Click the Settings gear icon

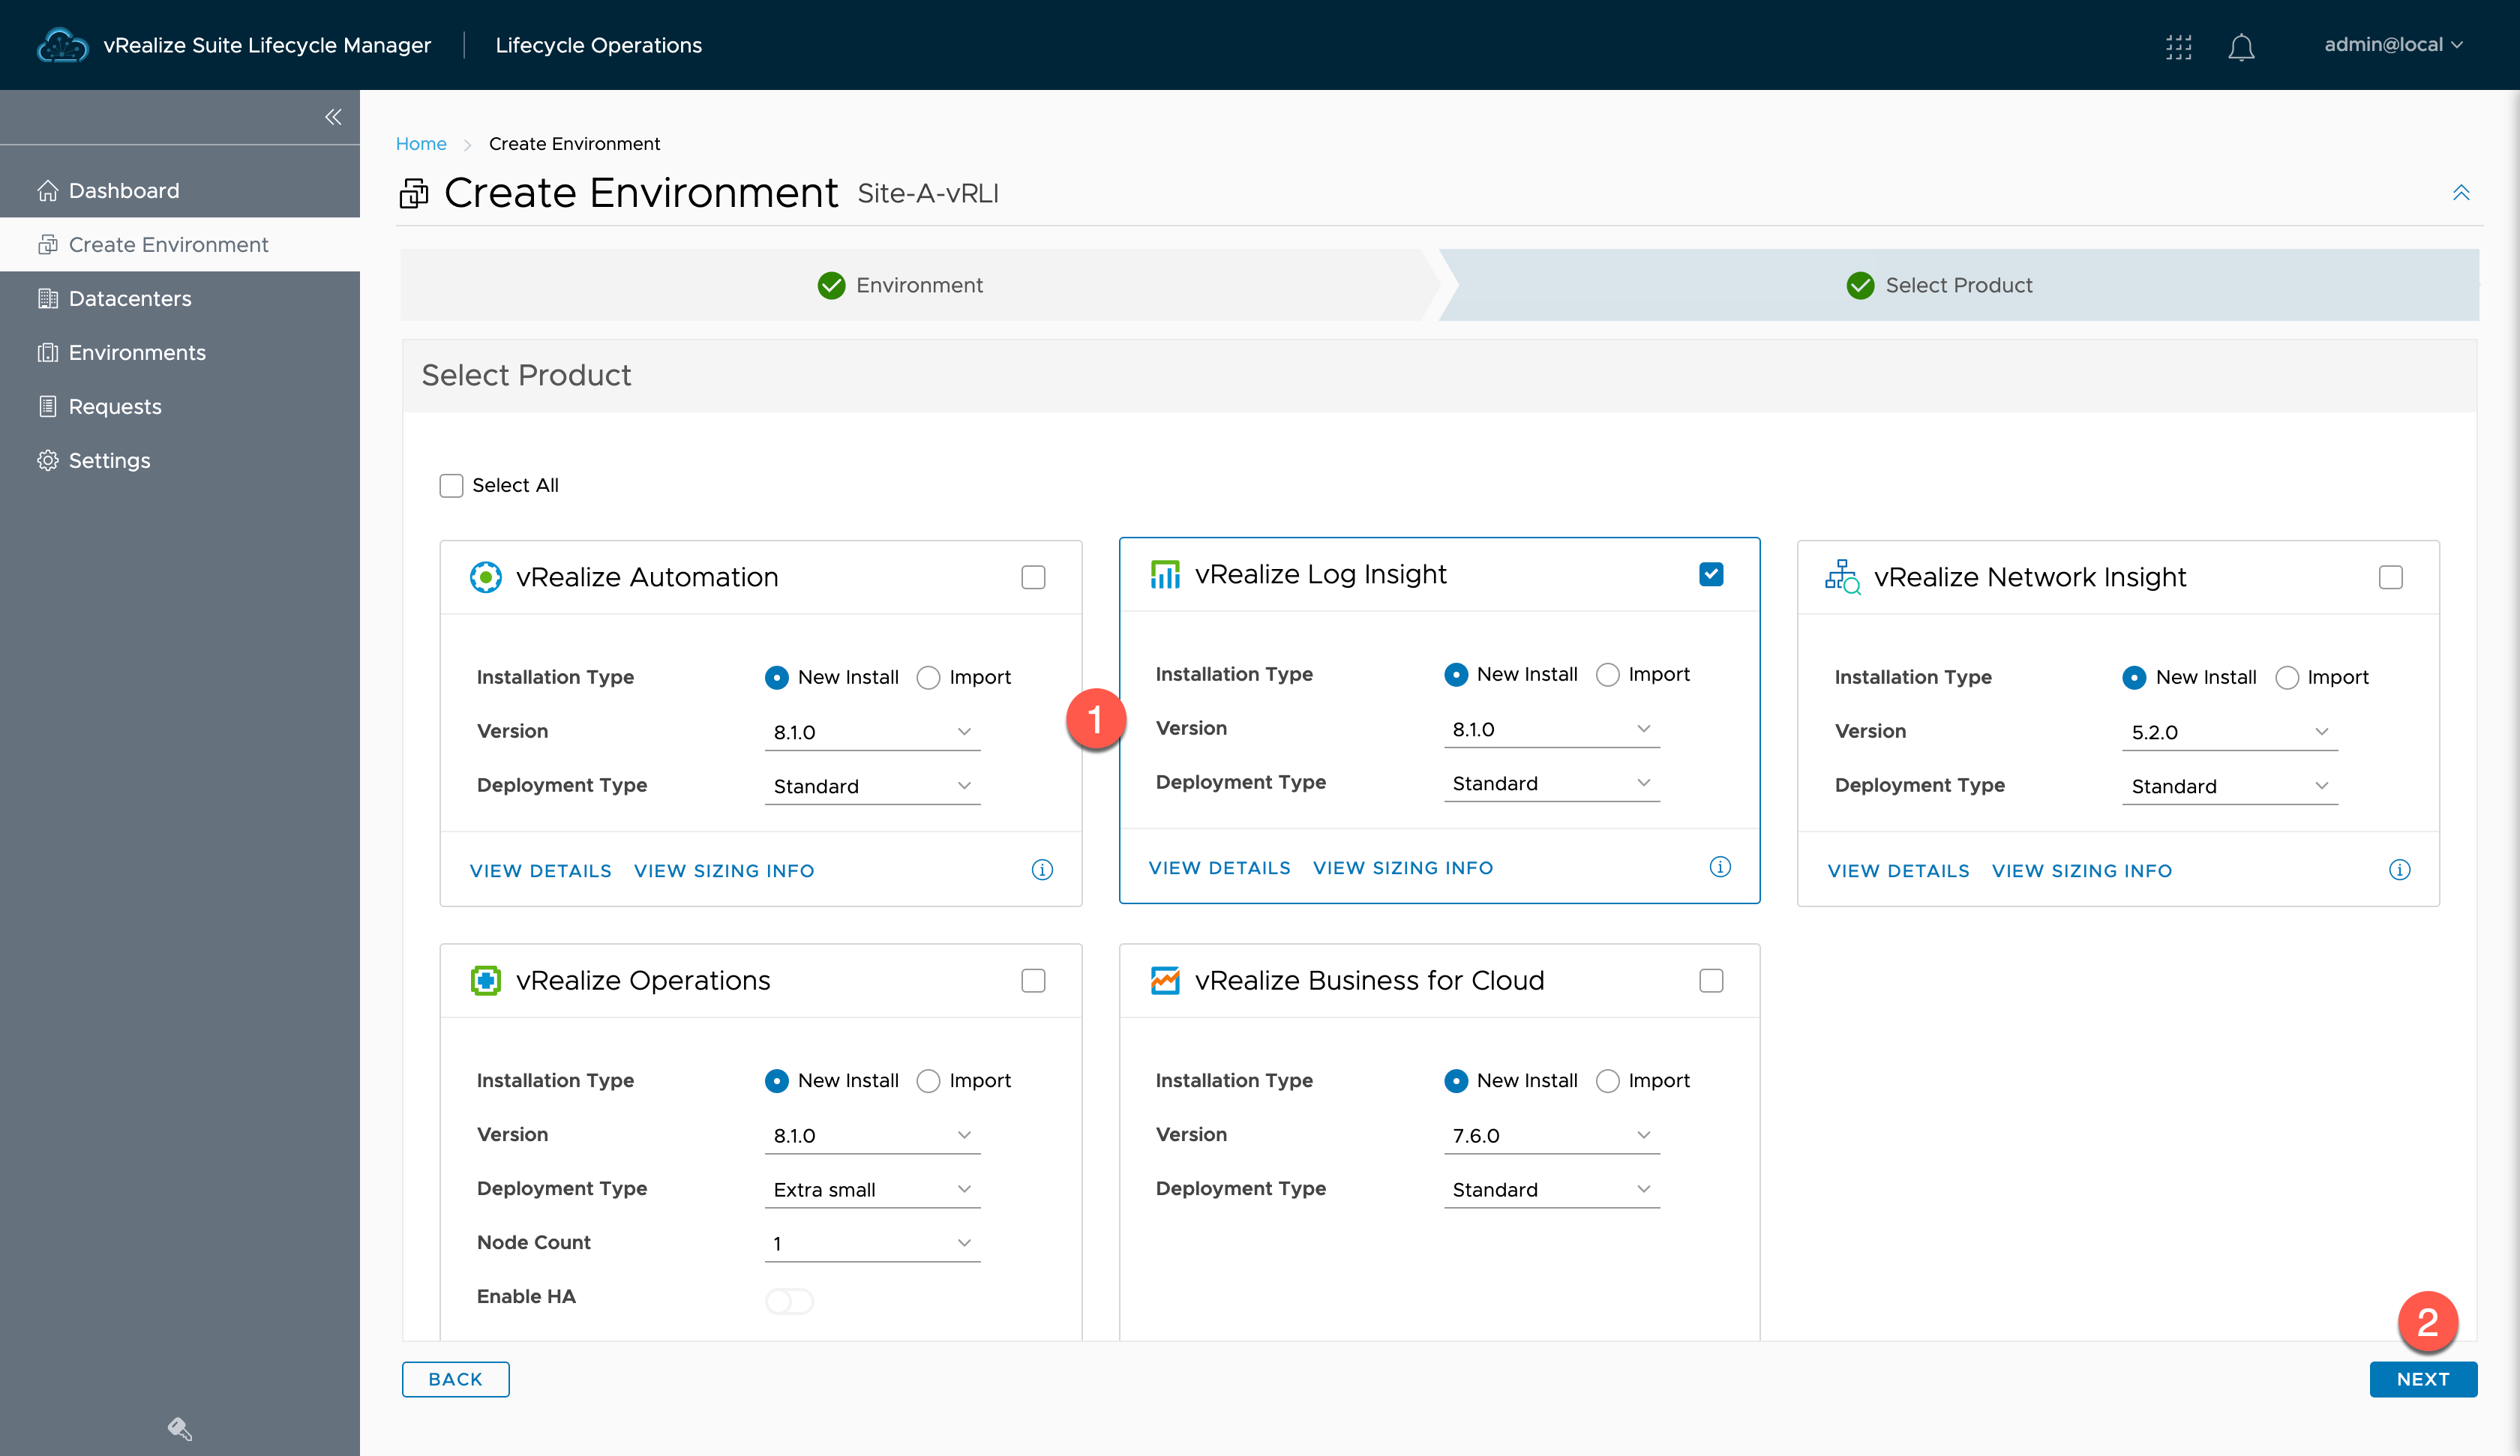pyautogui.click(x=47, y=460)
